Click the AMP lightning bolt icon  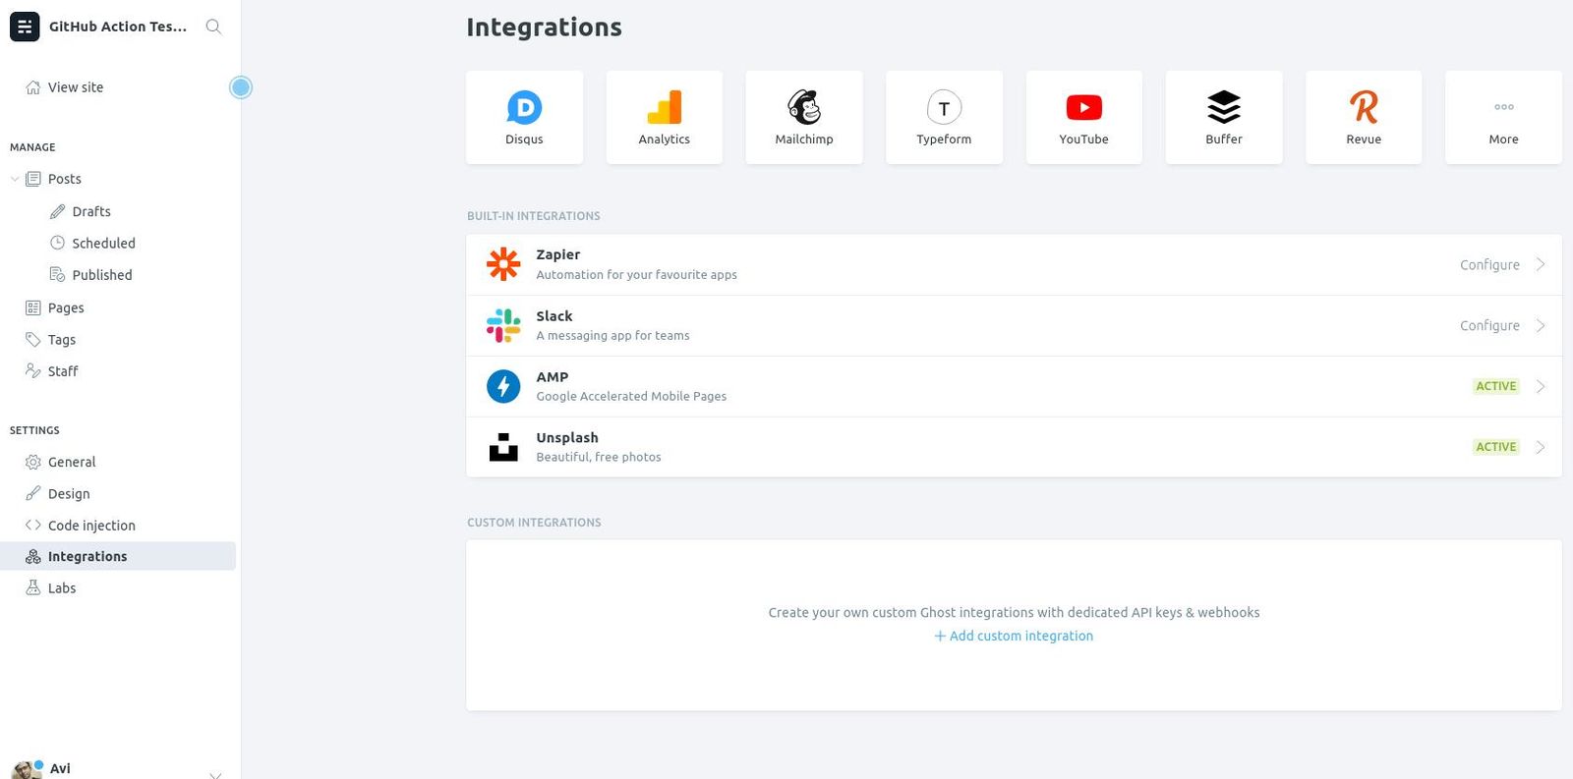503,385
